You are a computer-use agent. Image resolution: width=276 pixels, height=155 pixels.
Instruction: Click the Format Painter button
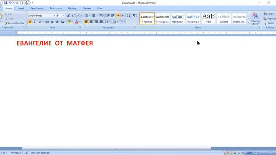pyautogui.click(x=14, y=23)
